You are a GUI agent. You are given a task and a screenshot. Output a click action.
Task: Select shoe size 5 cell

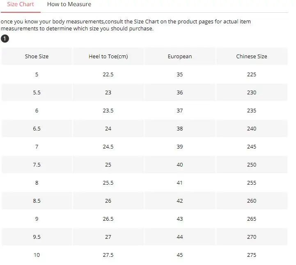[x=37, y=75]
